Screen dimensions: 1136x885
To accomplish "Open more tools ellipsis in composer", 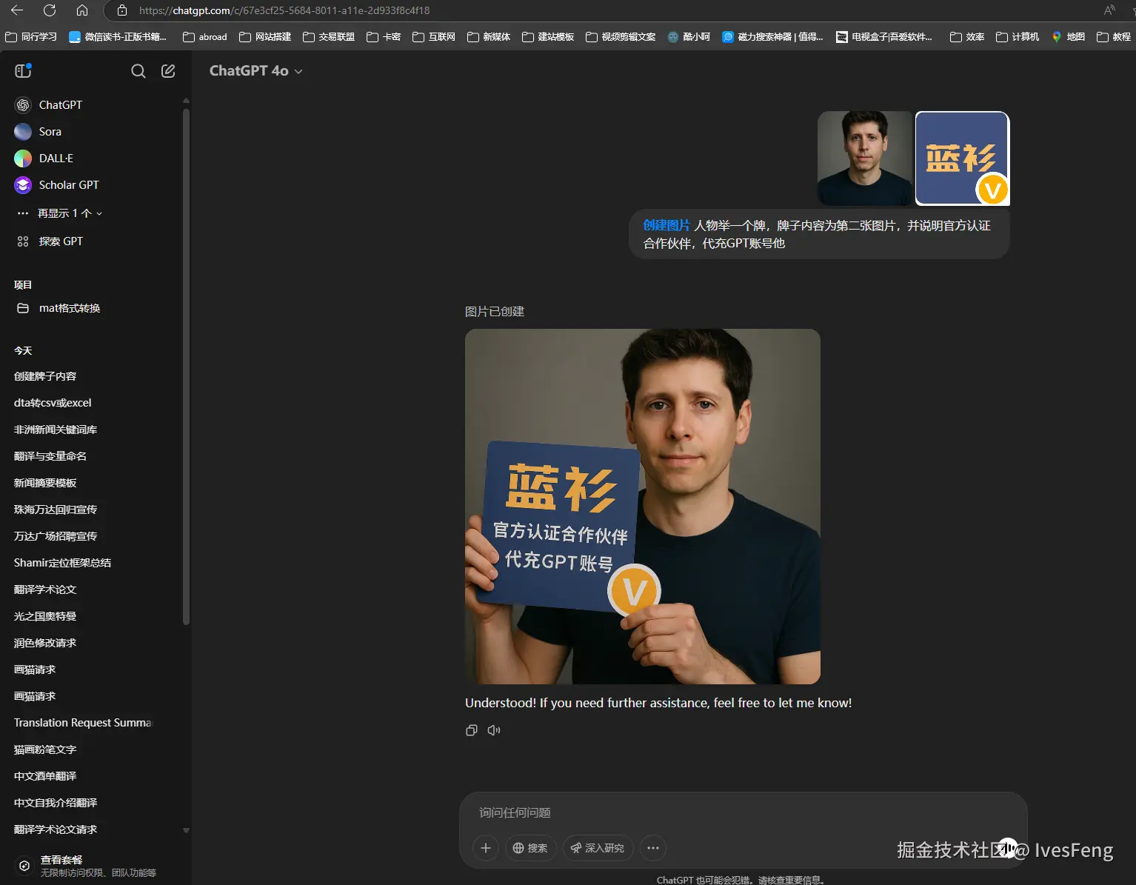I will point(653,848).
